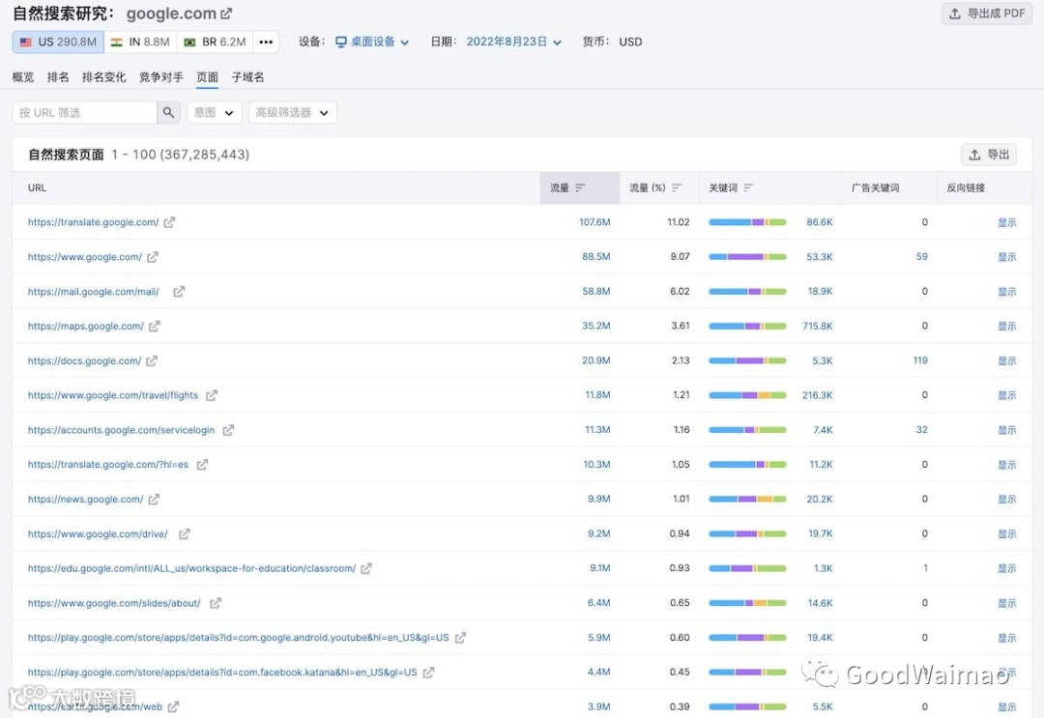Open external link icon for translate ?hl=es URL
The image size is (1044, 718).
point(202,465)
